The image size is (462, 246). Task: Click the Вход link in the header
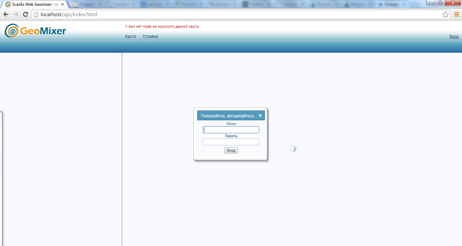click(x=454, y=36)
